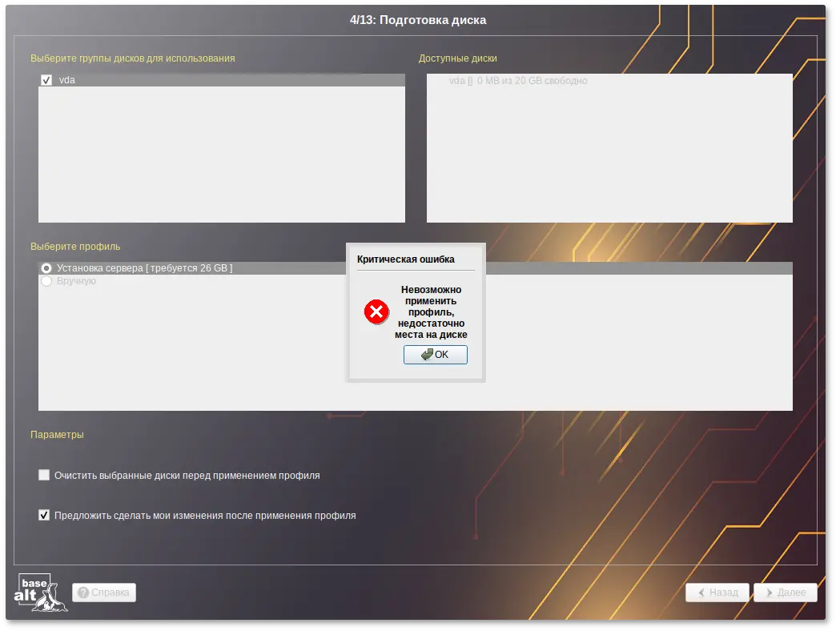Choose the "Вручную" profile radio button
Image resolution: width=836 pixels, height=631 pixels.
46,281
